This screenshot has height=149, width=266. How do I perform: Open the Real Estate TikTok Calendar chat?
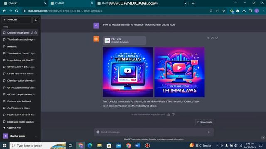20,122
